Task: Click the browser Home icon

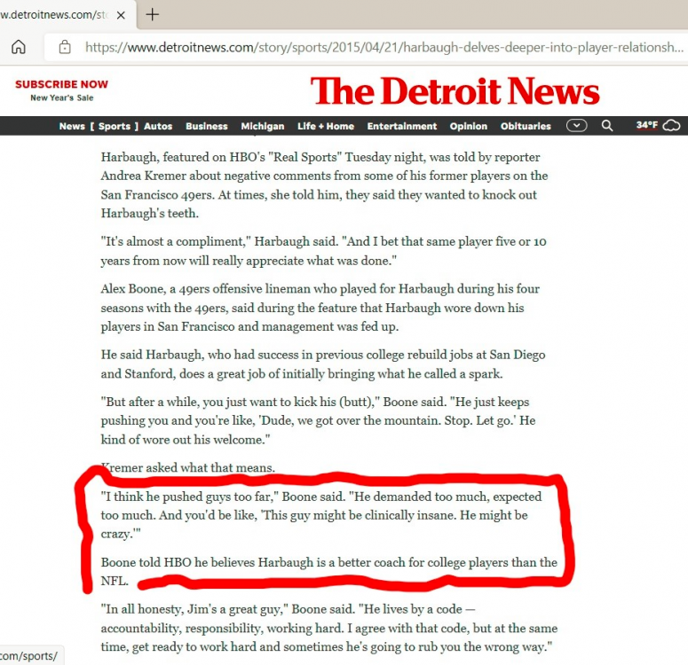Action: click(18, 47)
